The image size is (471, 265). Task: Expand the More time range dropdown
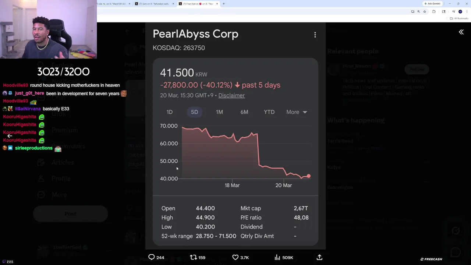[x=297, y=112]
